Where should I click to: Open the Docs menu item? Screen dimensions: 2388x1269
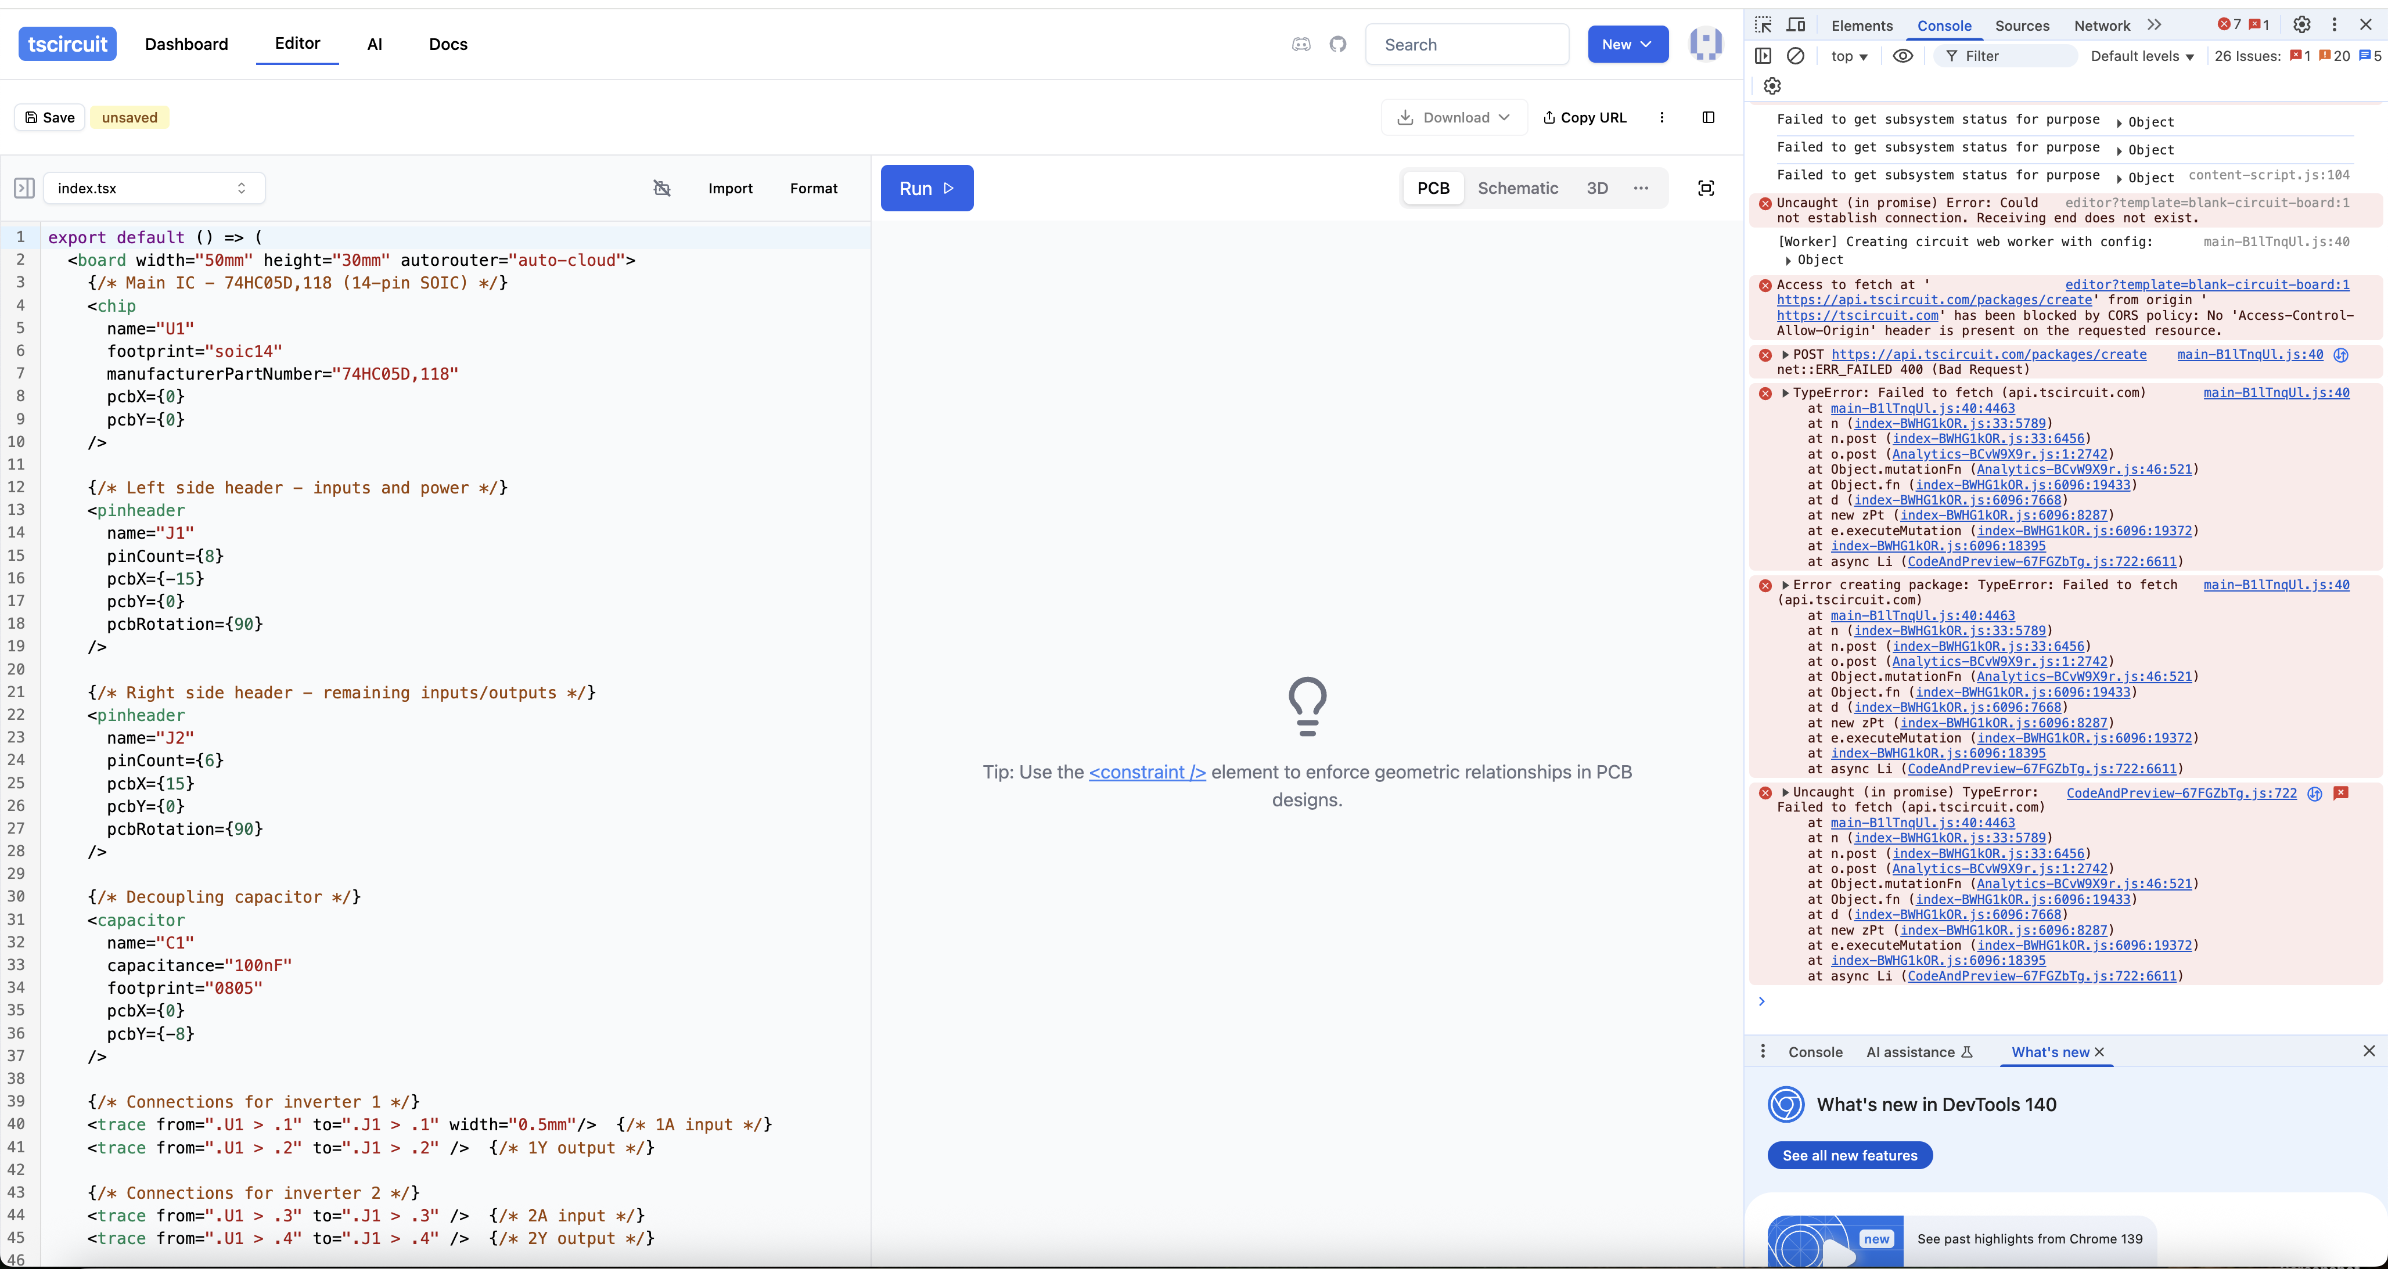448,45
